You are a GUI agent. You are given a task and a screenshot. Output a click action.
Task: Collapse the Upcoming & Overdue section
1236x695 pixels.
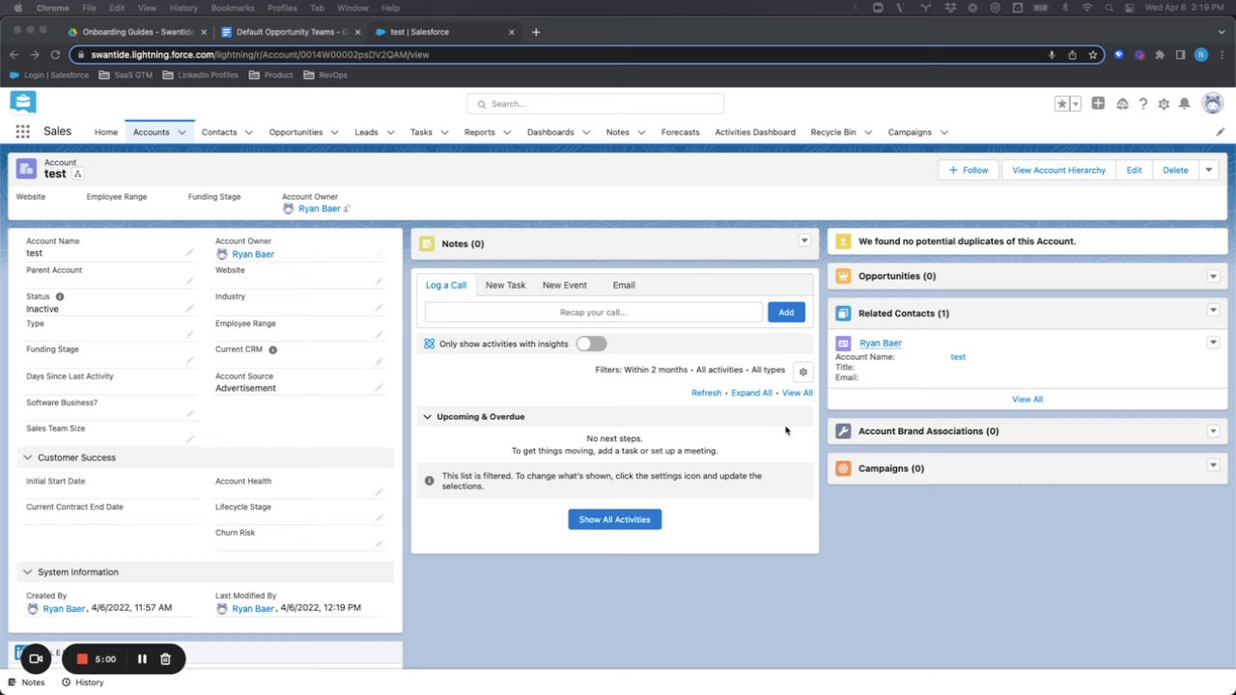click(x=427, y=417)
